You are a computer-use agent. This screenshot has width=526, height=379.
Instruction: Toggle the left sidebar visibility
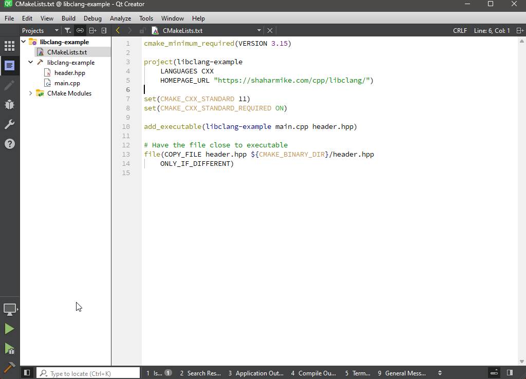(x=27, y=373)
